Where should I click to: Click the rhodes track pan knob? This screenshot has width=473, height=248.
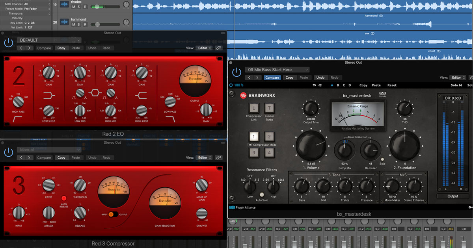pyautogui.click(x=126, y=5)
